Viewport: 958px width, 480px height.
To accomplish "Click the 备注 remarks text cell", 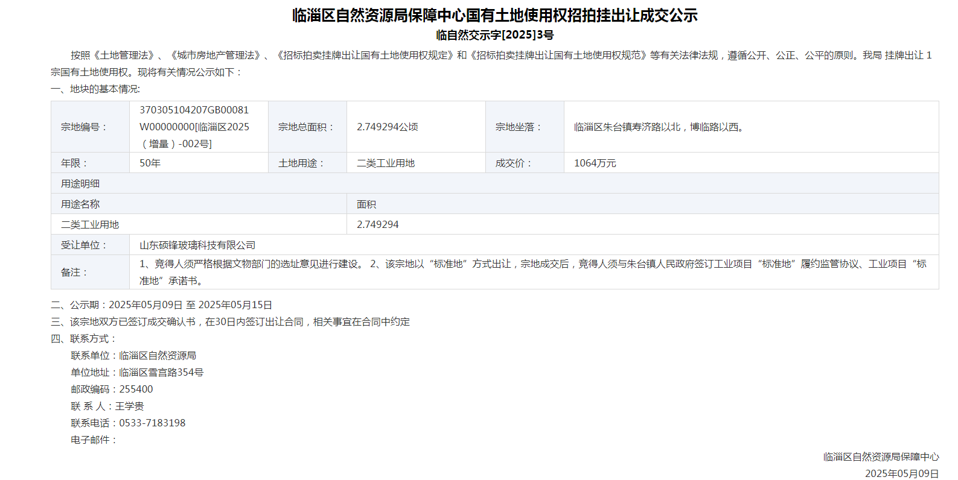I will click(532, 272).
